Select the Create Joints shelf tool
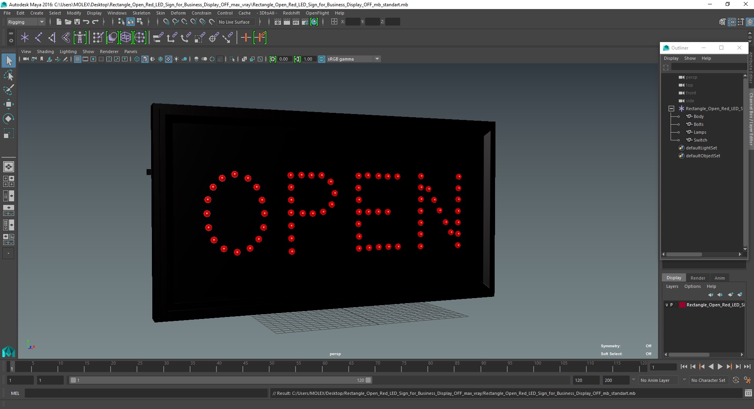 (x=39, y=38)
